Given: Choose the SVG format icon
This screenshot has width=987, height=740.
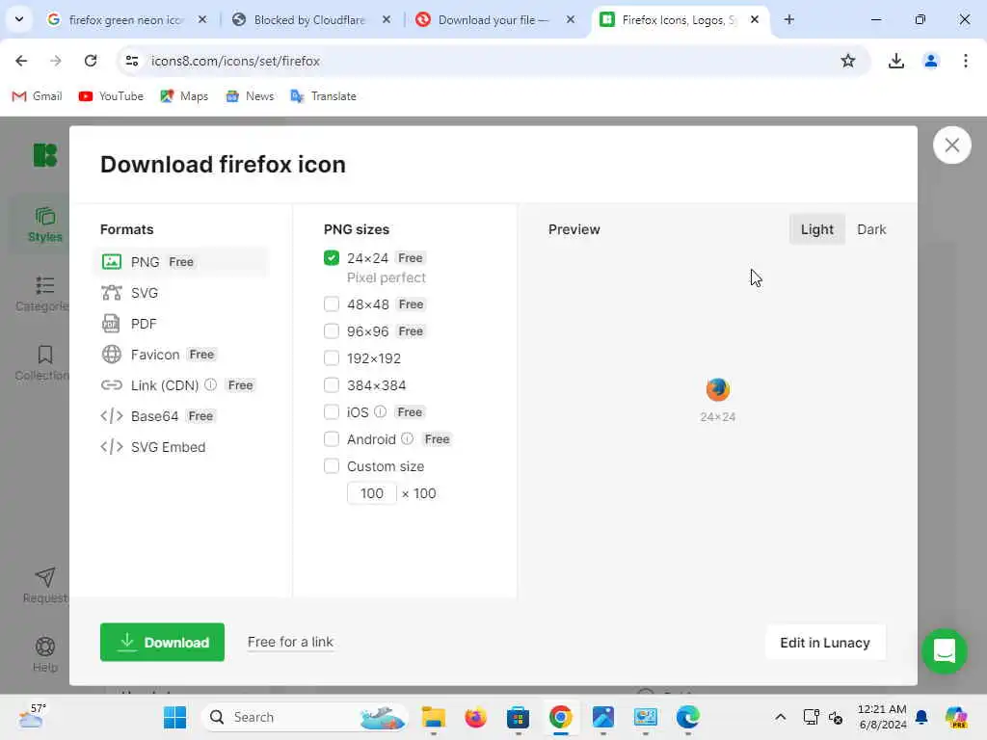Looking at the screenshot, I should coord(112,293).
